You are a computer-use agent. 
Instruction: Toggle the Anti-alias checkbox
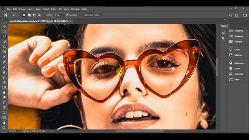coord(67,15)
